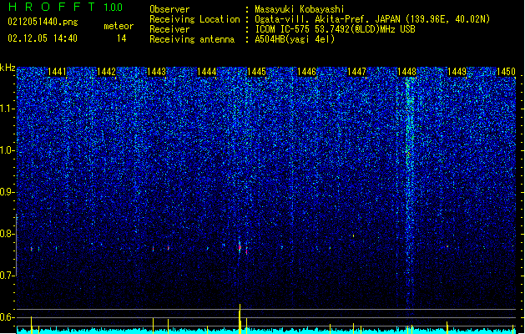The width and height of the screenshot is (525, 334).
Task: Click the 1443 time marker
Action: (x=157, y=72)
